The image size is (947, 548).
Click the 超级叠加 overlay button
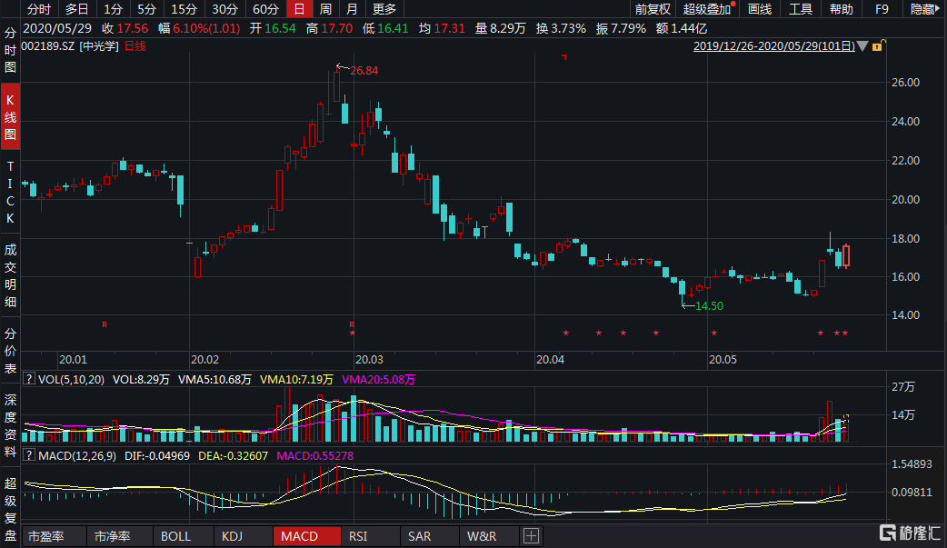[x=706, y=9]
